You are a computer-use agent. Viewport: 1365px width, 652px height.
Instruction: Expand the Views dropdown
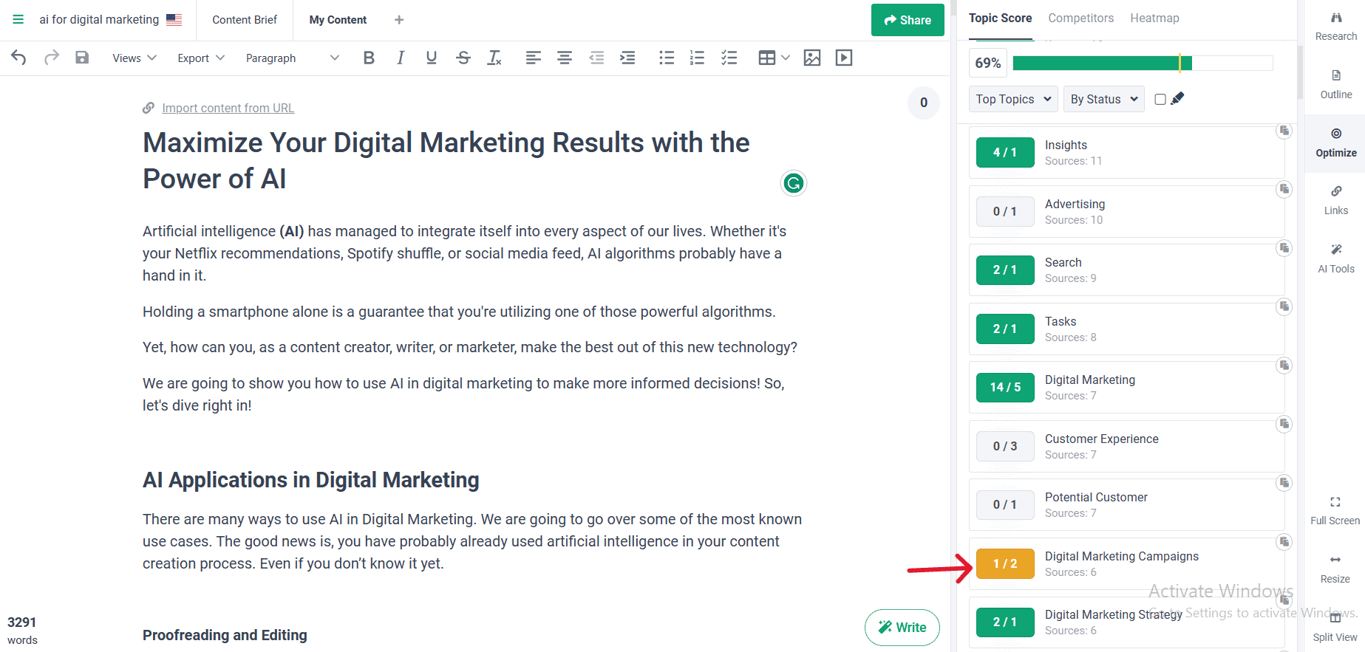(134, 58)
